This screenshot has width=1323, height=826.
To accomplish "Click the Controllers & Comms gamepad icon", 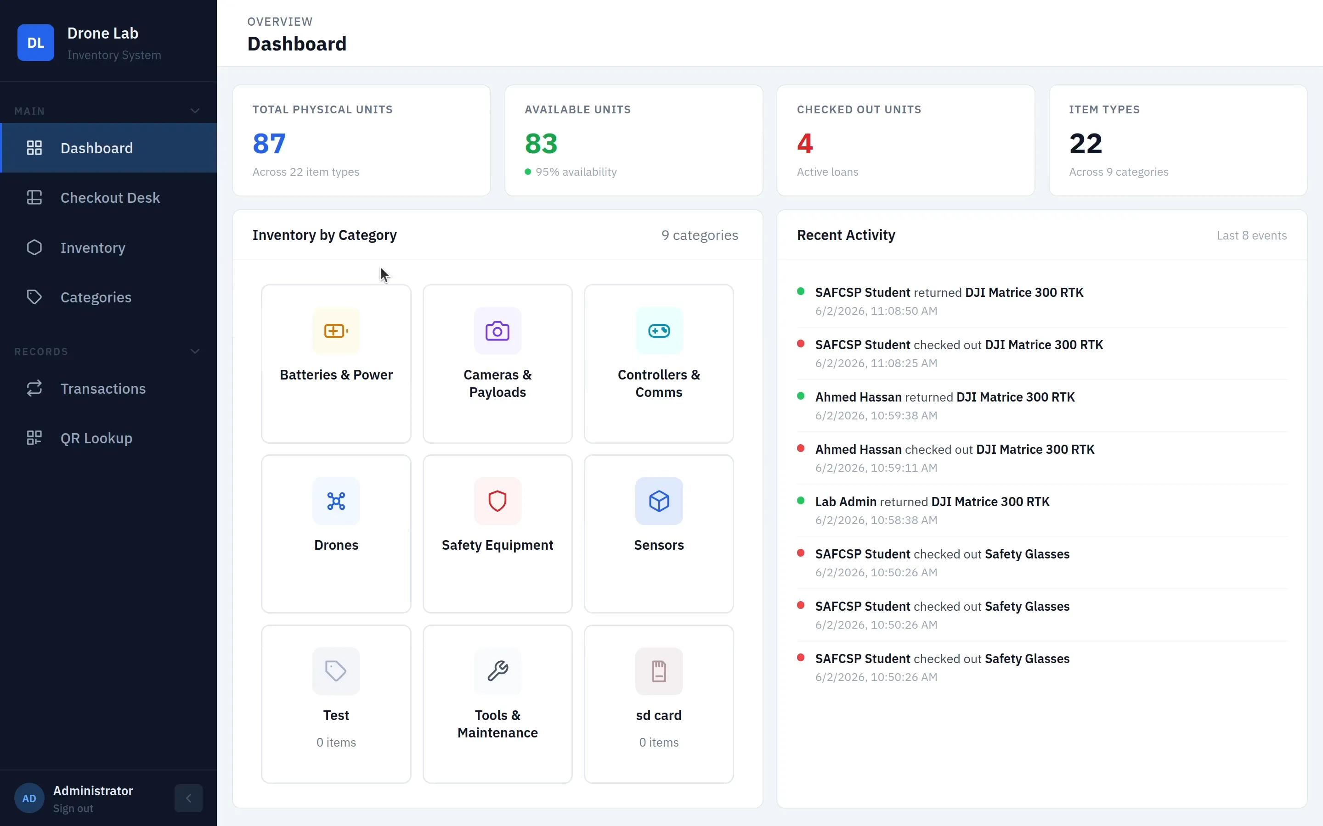I will click(659, 331).
